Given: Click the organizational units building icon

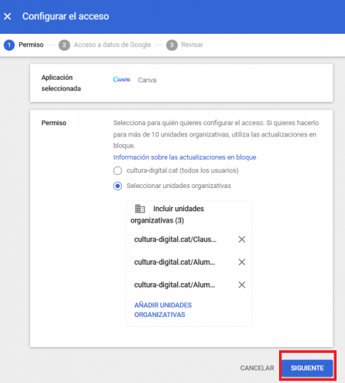Looking at the screenshot, I should (x=140, y=209).
